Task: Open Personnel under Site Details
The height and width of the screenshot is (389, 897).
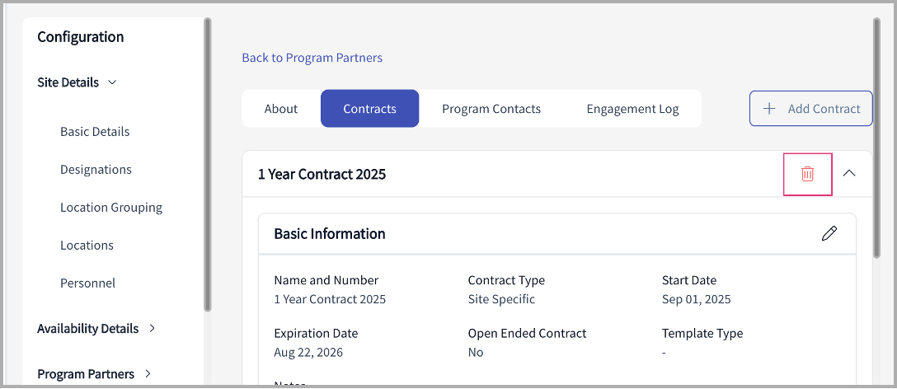Action: [87, 284]
